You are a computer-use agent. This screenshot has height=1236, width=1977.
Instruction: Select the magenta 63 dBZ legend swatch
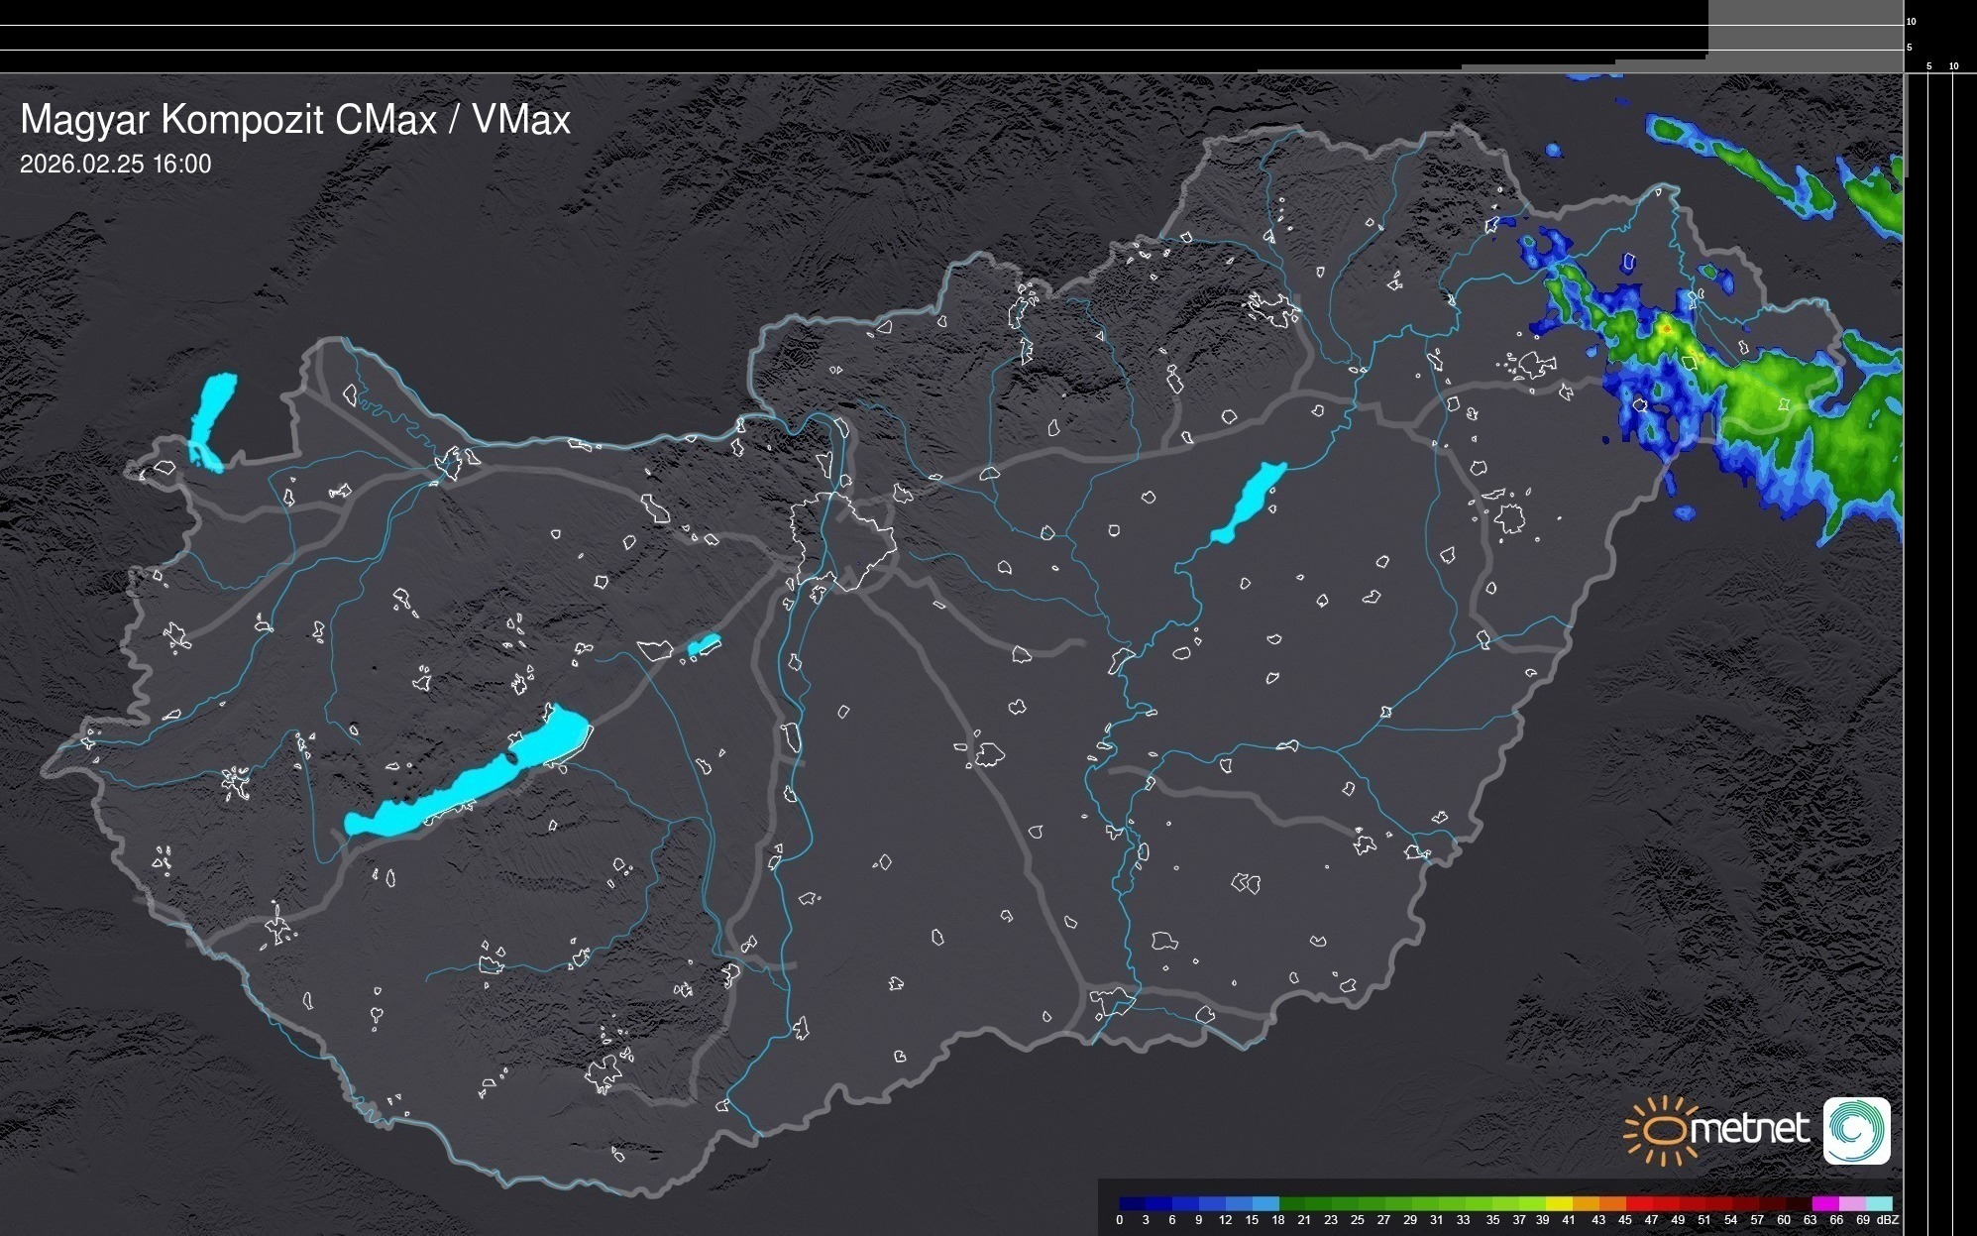pyautogui.click(x=1824, y=1203)
